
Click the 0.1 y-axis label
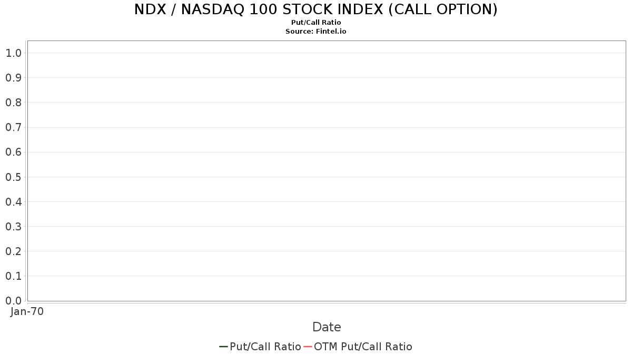coord(13,276)
